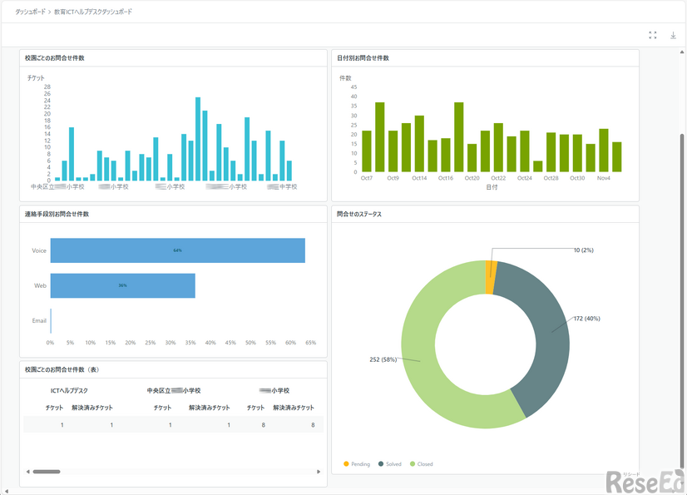The height and width of the screenshot is (495, 687).
Task: Click the download dashboard icon
Action: (674, 35)
